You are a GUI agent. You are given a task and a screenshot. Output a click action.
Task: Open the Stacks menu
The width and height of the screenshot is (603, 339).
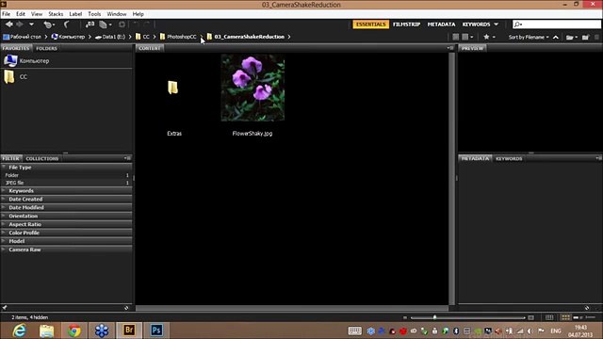tap(56, 14)
